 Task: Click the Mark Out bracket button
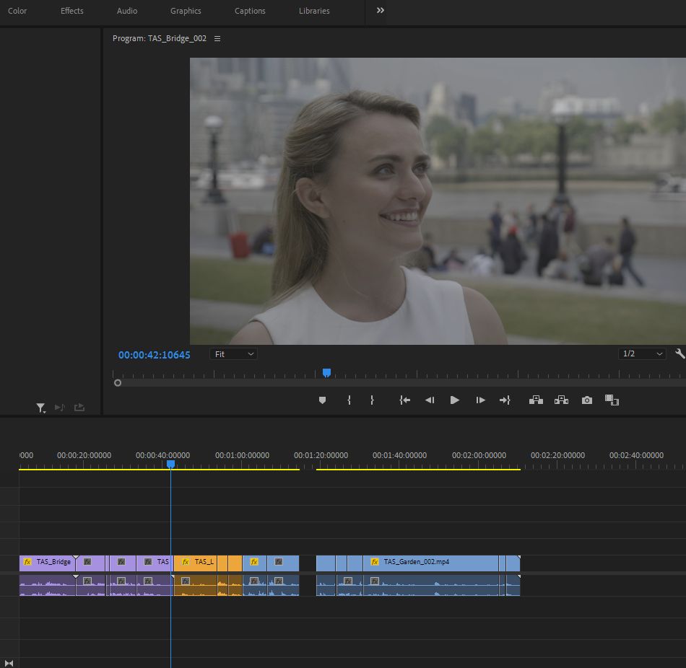(x=372, y=400)
